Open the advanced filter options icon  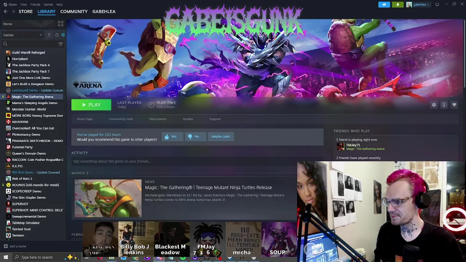60,44
